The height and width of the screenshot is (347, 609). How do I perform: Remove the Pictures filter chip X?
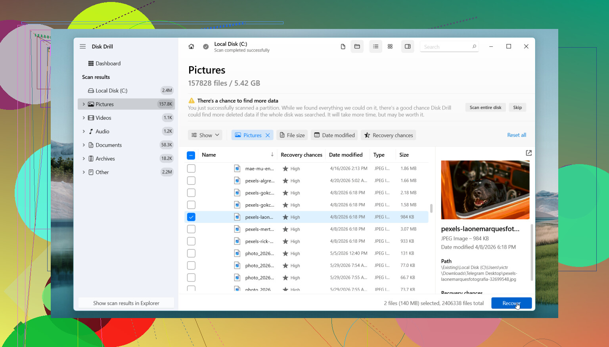tap(268, 135)
